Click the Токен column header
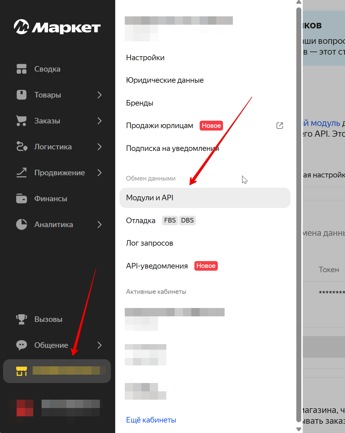 tap(329, 269)
